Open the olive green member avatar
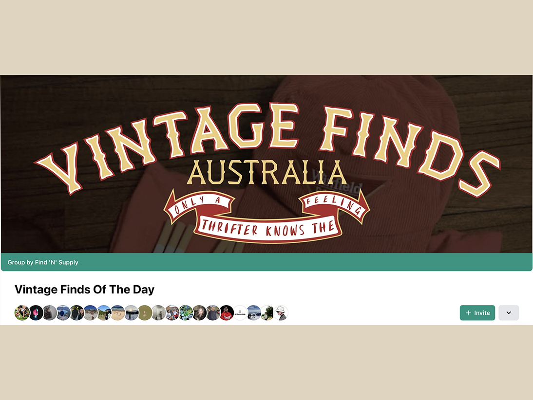The image size is (533, 400). pos(145,313)
